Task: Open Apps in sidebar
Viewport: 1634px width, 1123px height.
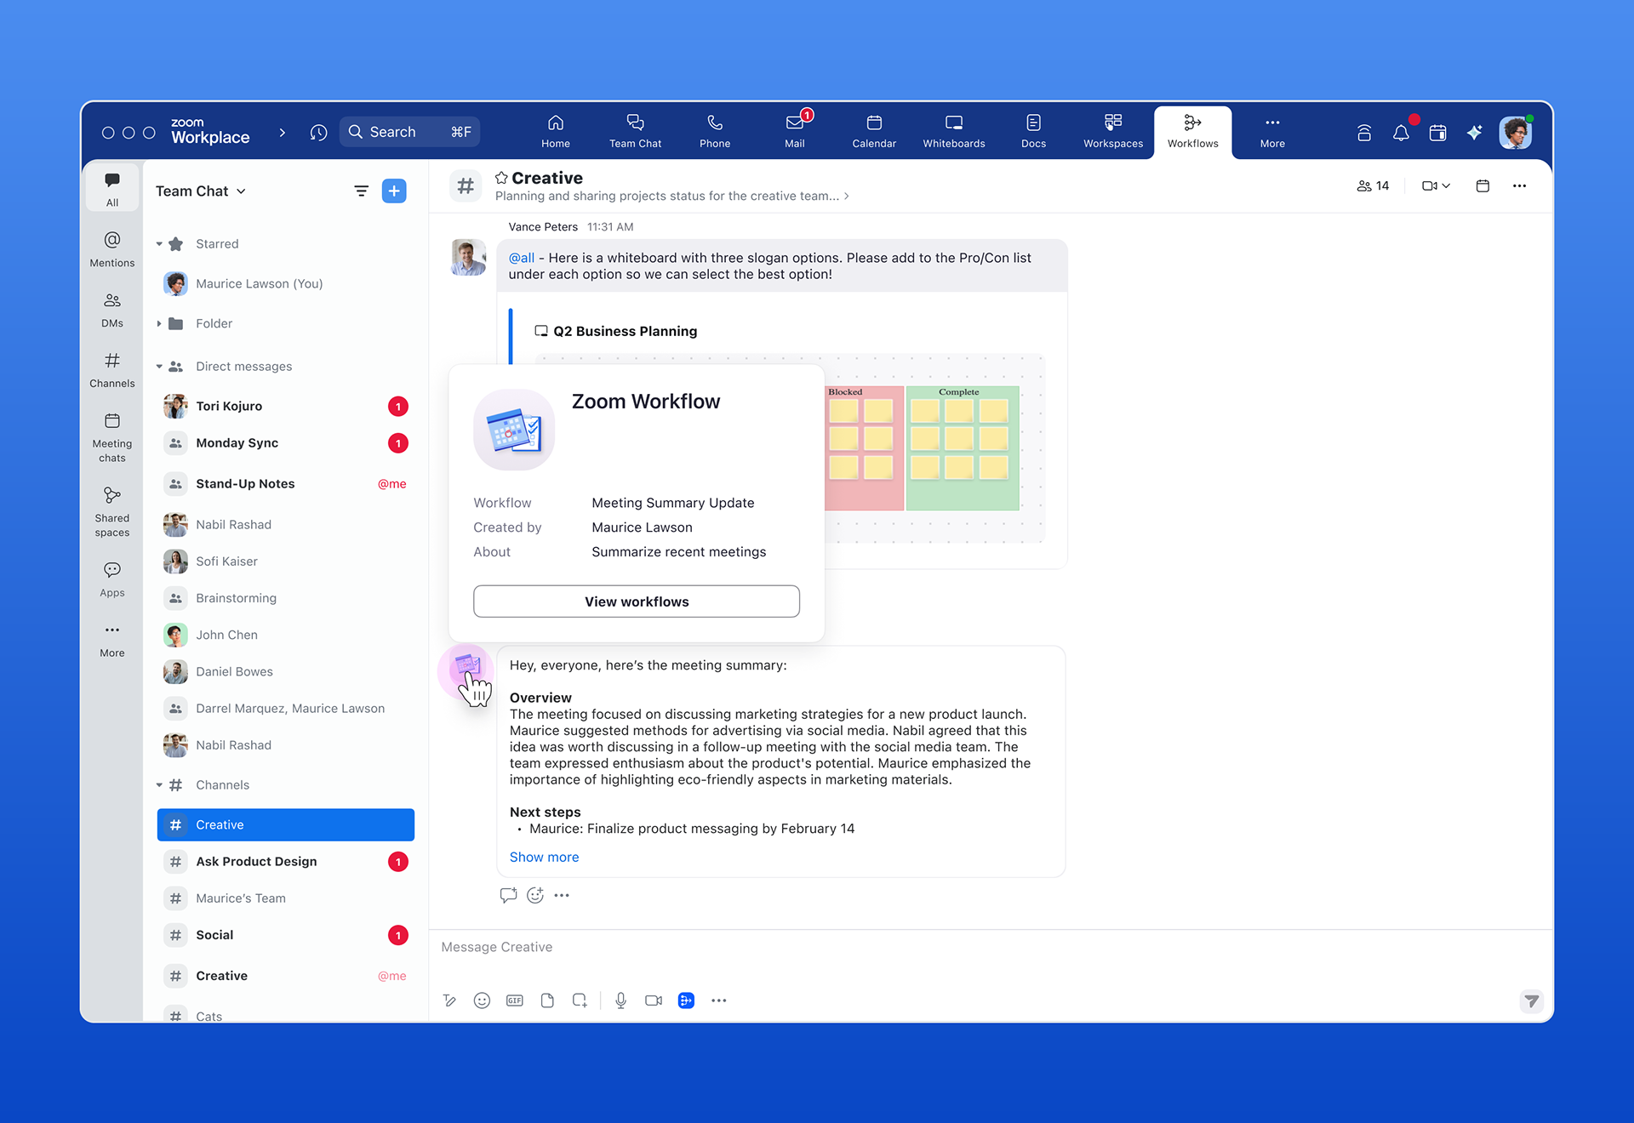Action: pyautogui.click(x=112, y=579)
